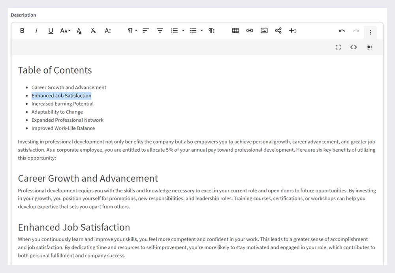Screen dimensions: 395x273
Task: Click the 'Career Growth and Advancement' section heading
Action: [x=88, y=179]
